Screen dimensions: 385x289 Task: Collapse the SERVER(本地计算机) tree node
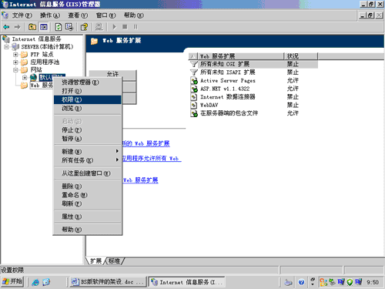(6, 47)
